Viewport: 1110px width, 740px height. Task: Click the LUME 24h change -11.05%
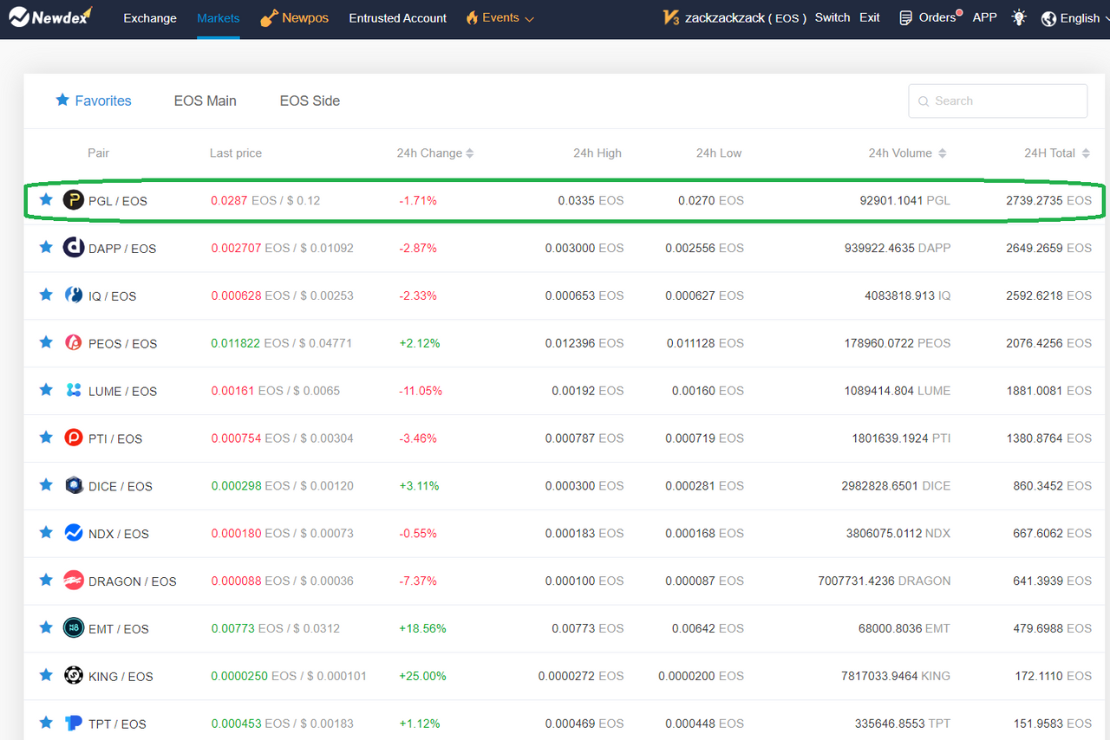point(421,391)
